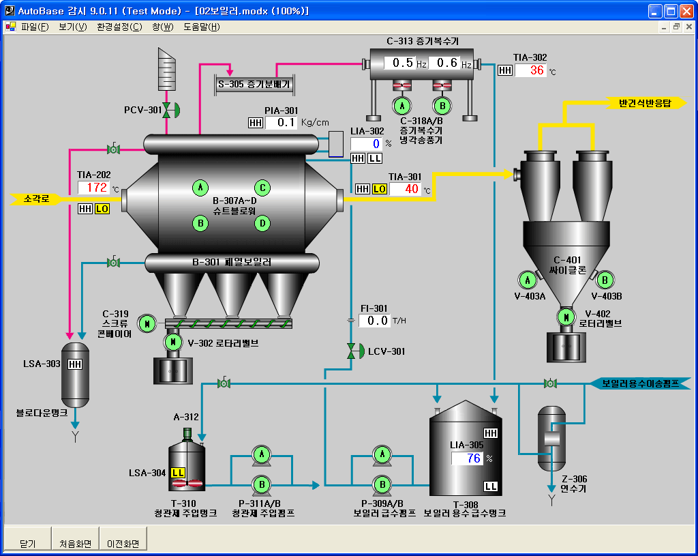Click the V-403A cyclone valve indicator
Screen dimensions: 698x556
(527, 280)
